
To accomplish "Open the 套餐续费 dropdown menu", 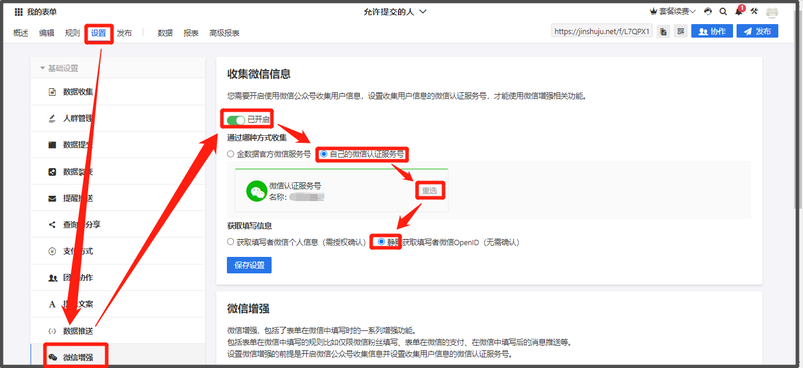I will [x=672, y=12].
